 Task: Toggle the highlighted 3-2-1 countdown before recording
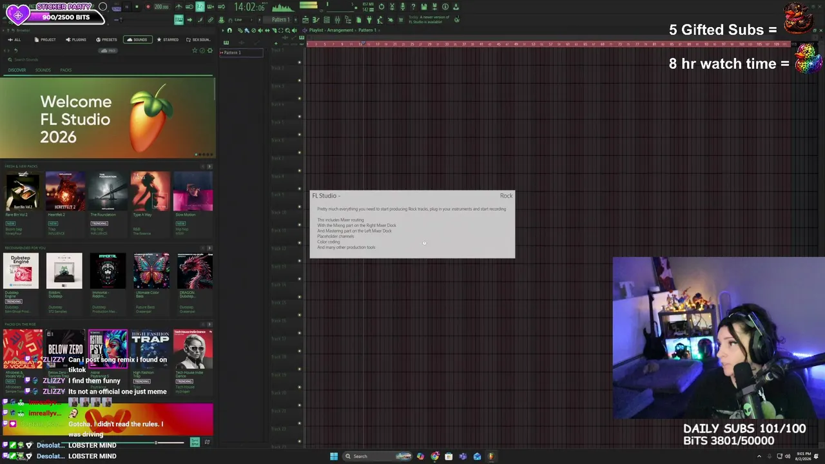point(200,7)
